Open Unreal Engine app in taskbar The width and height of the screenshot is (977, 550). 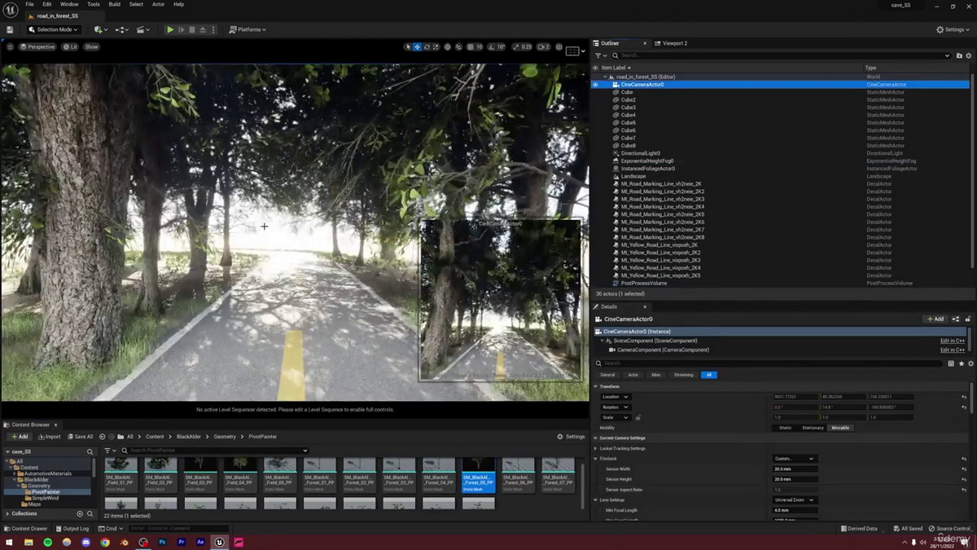(x=220, y=542)
